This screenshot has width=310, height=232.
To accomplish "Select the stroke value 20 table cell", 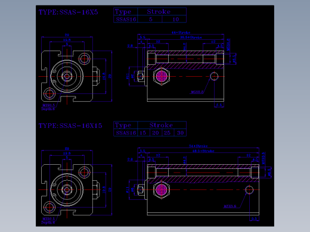I will [x=156, y=133].
